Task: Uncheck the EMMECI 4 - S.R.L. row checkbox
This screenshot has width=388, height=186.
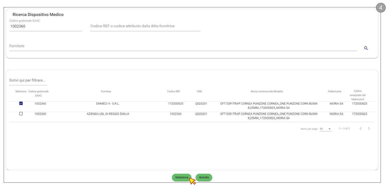Action: coord(21,104)
